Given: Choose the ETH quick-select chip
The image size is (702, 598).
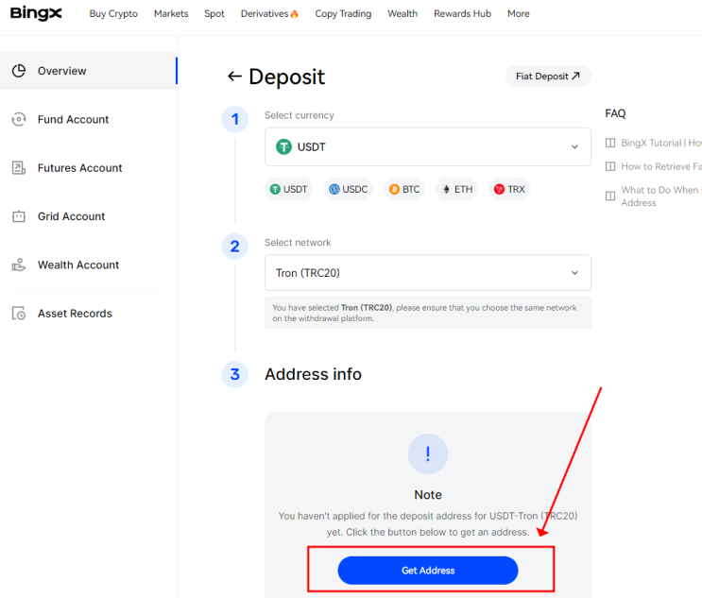Looking at the screenshot, I should coord(457,189).
